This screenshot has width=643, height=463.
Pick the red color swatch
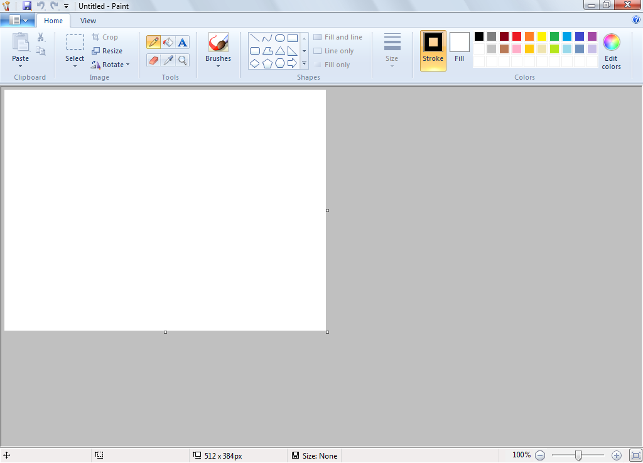517,36
